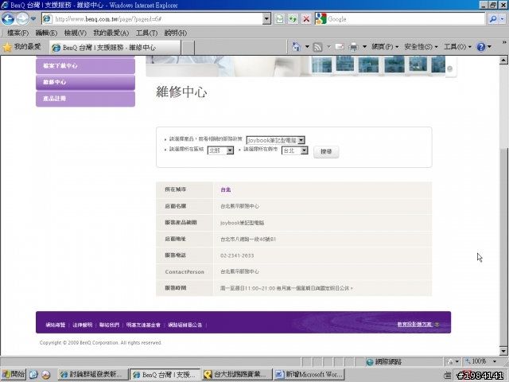Open the Print options dropdown arrow
The width and height of the screenshot is (509, 382).
[x=364, y=47]
